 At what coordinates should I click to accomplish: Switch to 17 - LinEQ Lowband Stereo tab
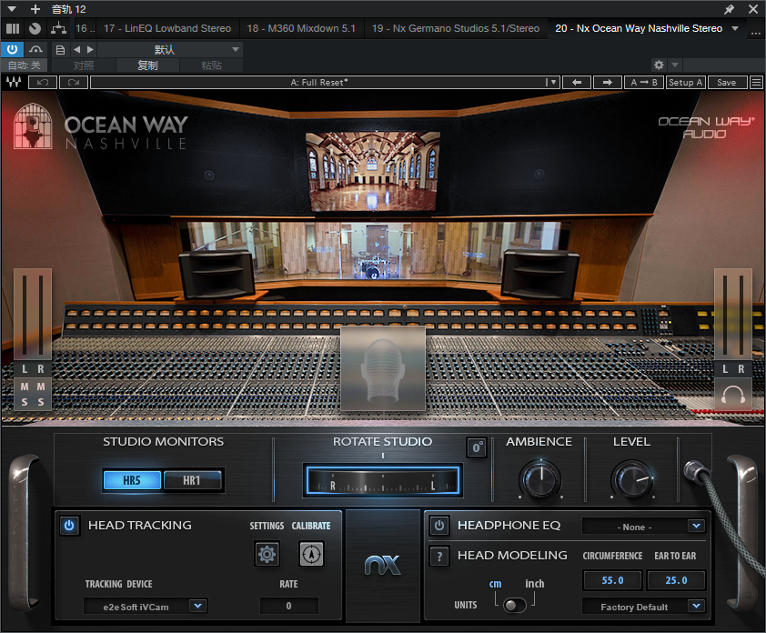click(167, 28)
